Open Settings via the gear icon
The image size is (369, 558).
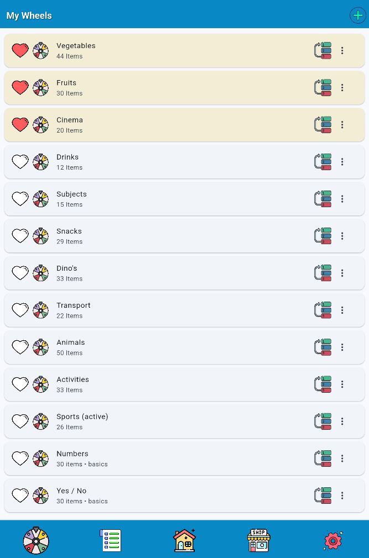(x=332, y=540)
